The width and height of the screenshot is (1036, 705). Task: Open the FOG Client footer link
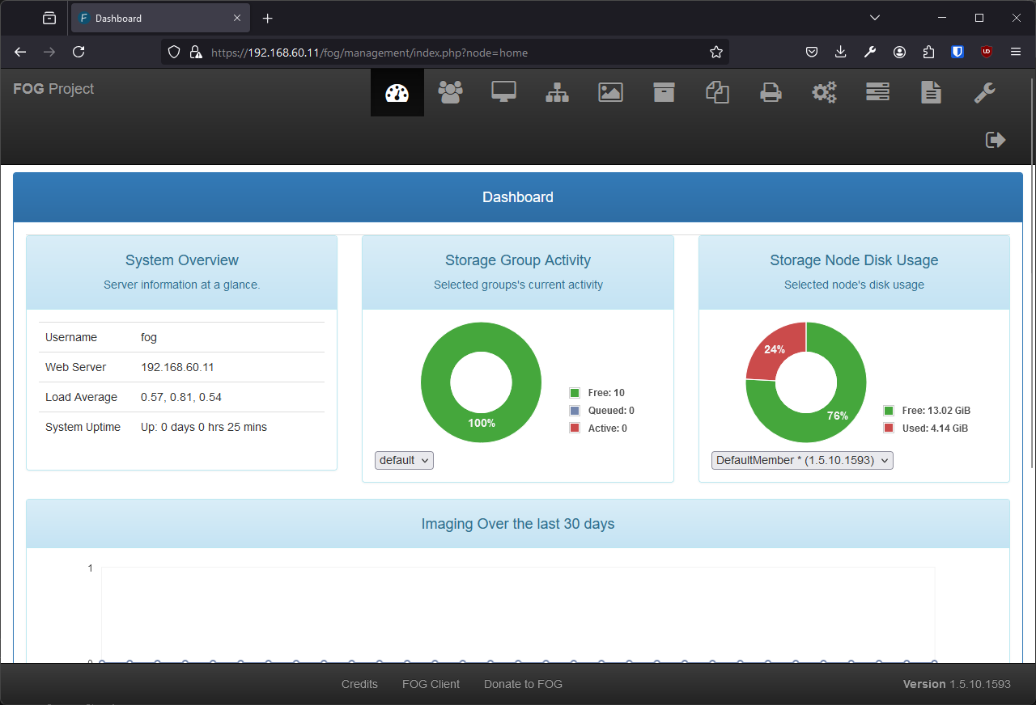(431, 684)
